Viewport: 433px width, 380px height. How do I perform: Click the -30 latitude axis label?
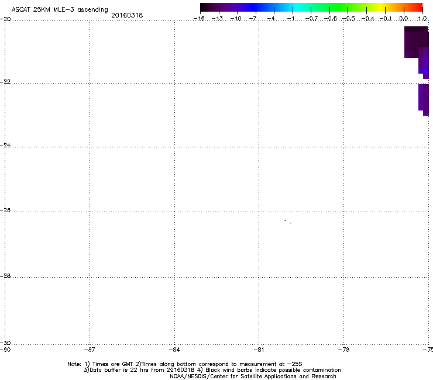[x=5, y=343]
